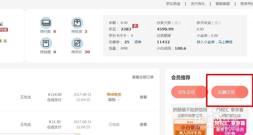Click the 白条欠款 amount 4590.99
253x135 pixels.
[x=165, y=29]
